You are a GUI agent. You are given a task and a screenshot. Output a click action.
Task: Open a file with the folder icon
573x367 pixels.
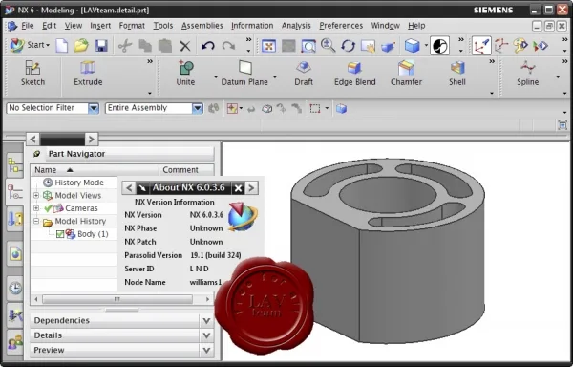(x=81, y=46)
